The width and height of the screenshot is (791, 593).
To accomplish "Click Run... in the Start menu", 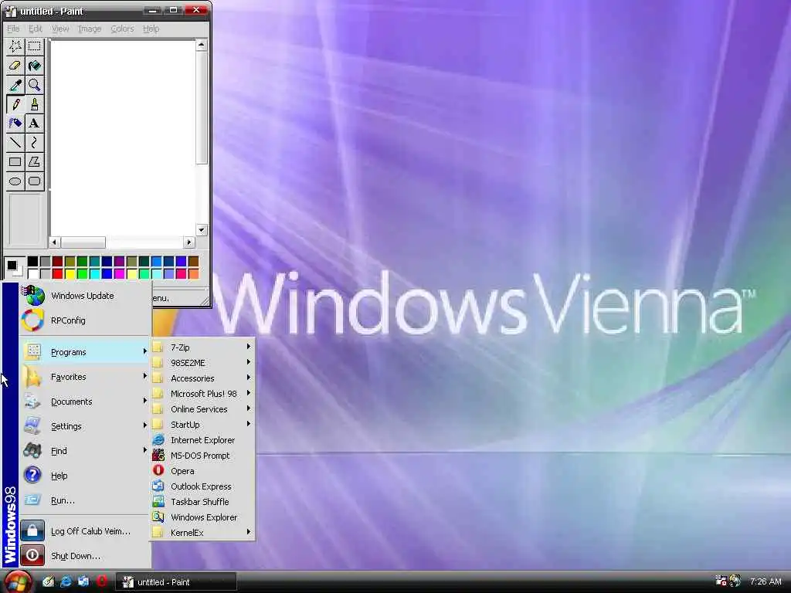I will point(85,500).
